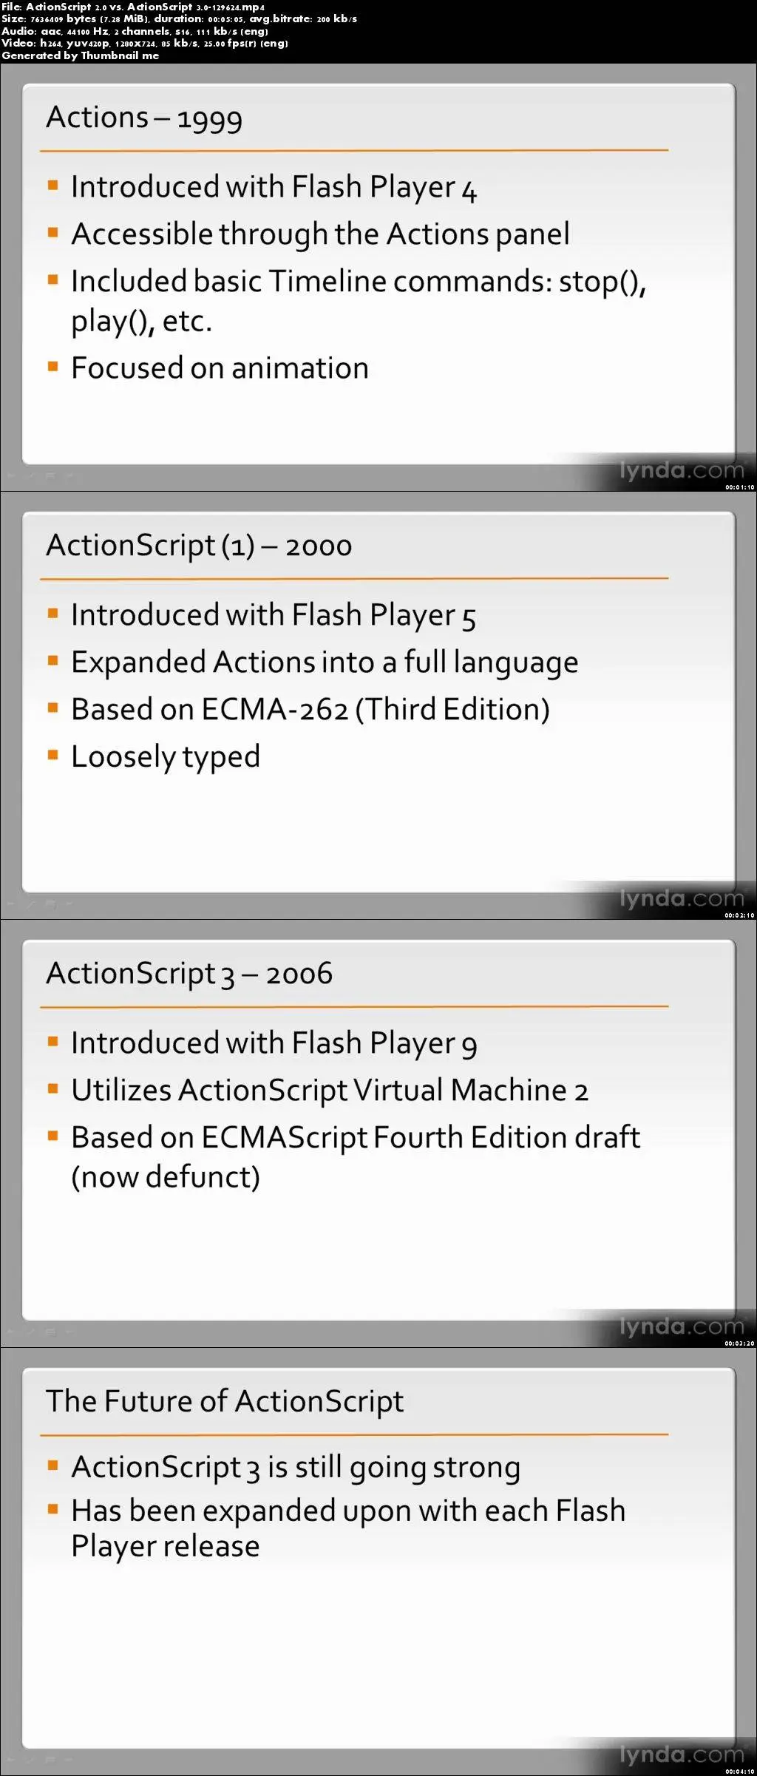Select the "Actions – 1999" slide title

tap(144, 118)
